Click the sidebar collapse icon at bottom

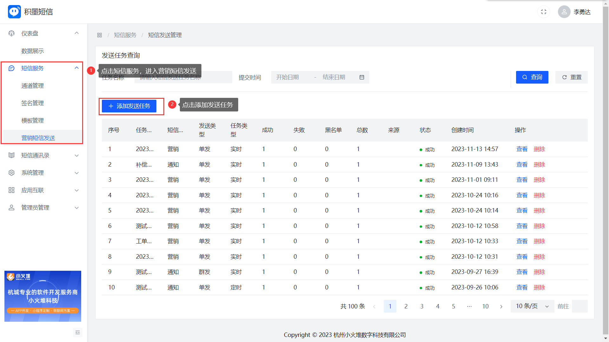coord(78,332)
